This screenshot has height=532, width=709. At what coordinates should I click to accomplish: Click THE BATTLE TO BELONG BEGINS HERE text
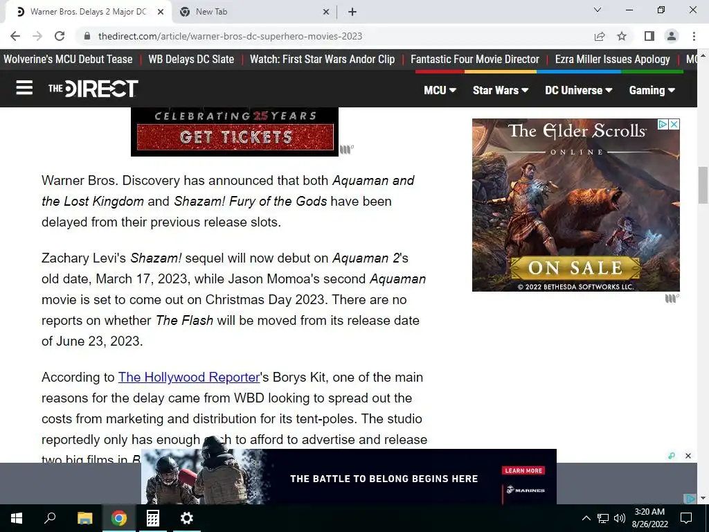tap(384, 479)
